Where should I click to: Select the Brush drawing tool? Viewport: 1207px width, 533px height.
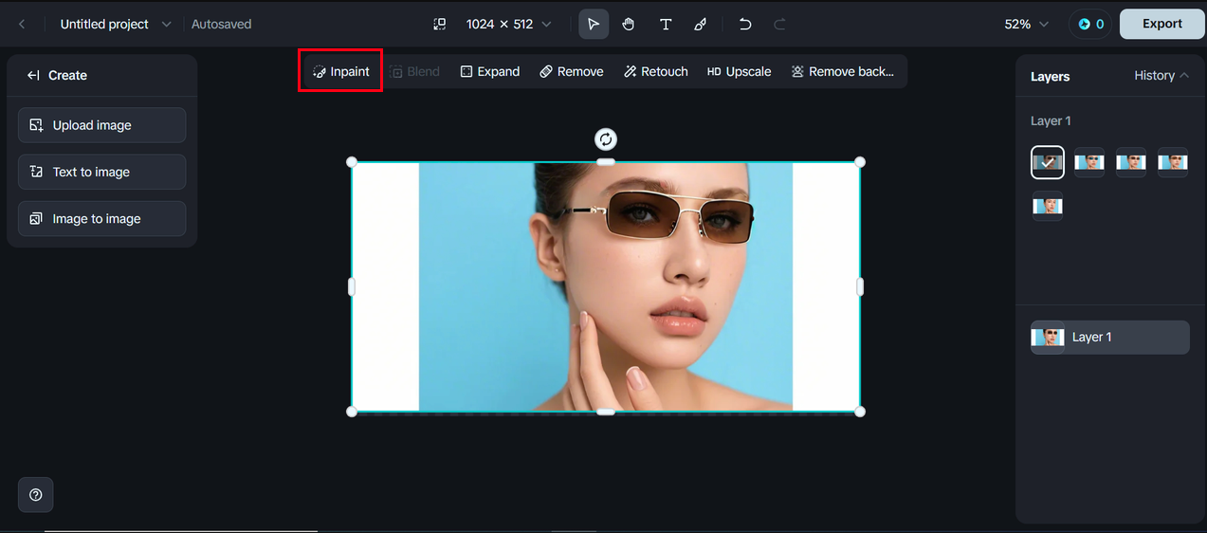pos(700,24)
